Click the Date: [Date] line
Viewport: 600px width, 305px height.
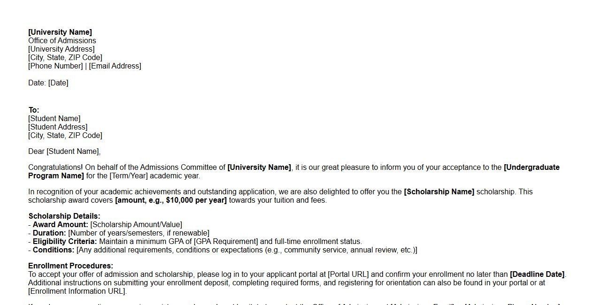tap(48, 83)
